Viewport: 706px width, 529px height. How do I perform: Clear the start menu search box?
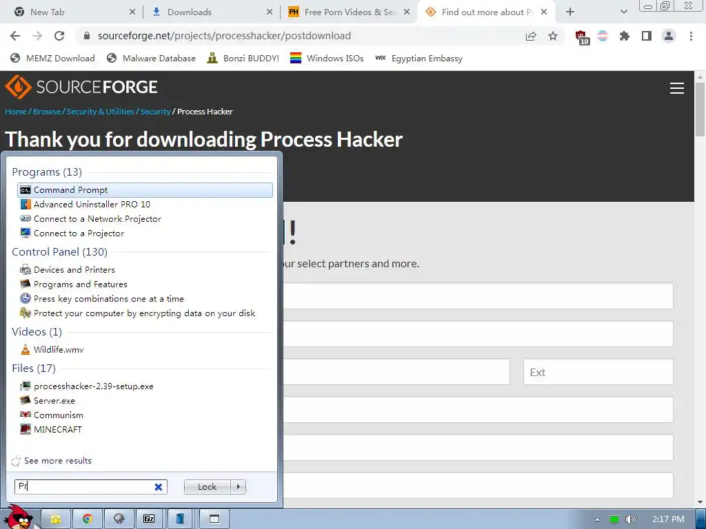click(x=158, y=487)
